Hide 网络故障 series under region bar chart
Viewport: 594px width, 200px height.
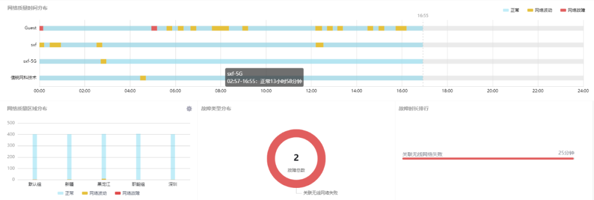(127, 193)
